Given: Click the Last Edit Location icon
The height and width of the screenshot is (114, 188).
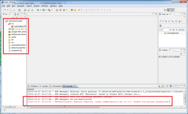Looking at the screenshot, I should coord(98,10).
